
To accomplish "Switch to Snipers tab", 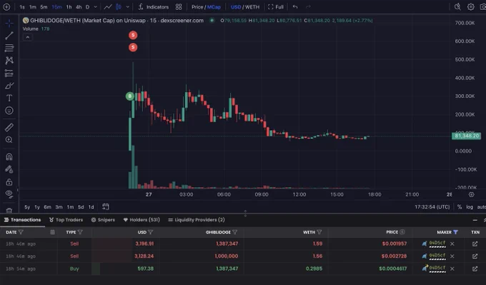I will pos(103,220).
